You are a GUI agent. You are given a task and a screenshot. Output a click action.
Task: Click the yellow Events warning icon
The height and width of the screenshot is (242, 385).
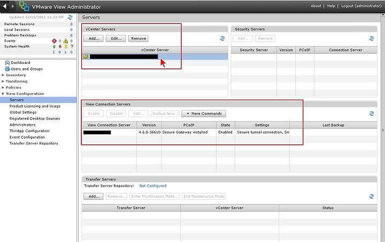click(66, 41)
